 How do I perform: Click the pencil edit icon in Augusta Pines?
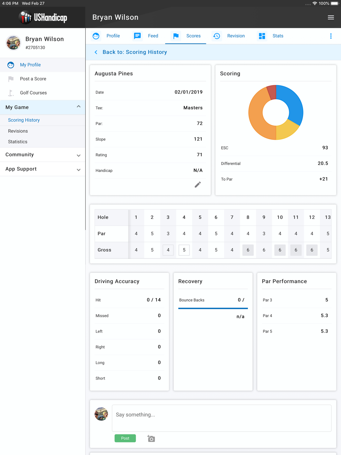[197, 185]
